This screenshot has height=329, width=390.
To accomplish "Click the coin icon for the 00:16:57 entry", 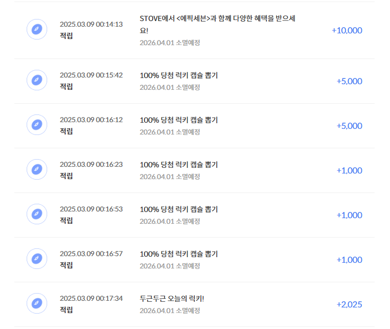I will pyautogui.click(x=37, y=259).
